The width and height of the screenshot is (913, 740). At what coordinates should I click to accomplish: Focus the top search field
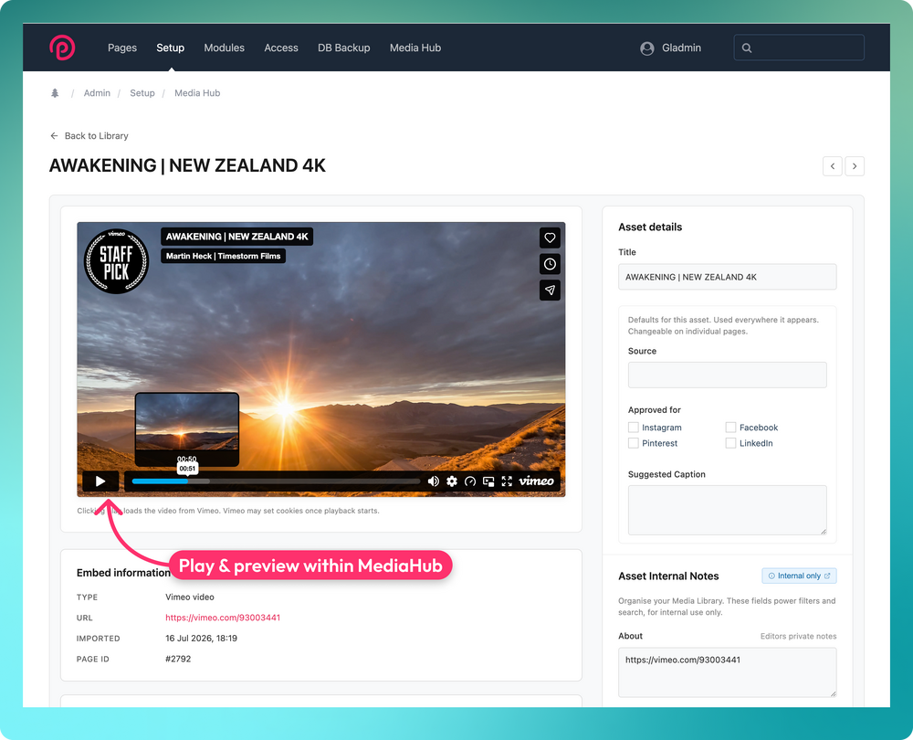point(799,48)
